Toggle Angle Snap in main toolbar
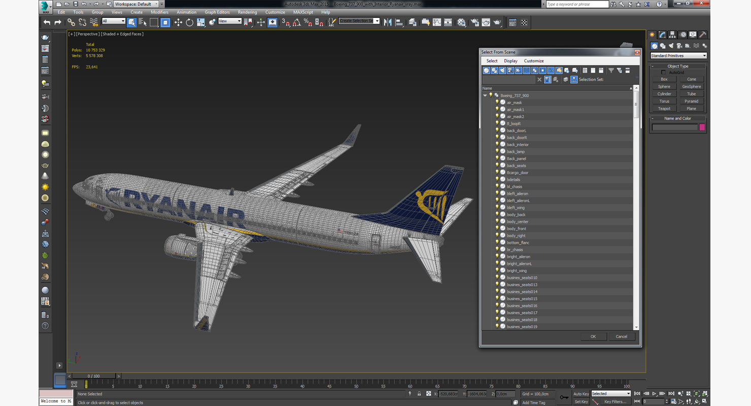The height and width of the screenshot is (406, 751). (x=297, y=22)
